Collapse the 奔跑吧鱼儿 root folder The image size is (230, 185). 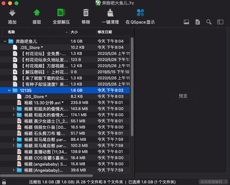pyautogui.click(x=5, y=41)
